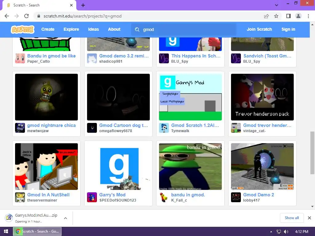Click mewtwojaw's avatar
Image resolution: width=315 pixels, height=236 pixels.
pyautogui.click(x=20, y=128)
